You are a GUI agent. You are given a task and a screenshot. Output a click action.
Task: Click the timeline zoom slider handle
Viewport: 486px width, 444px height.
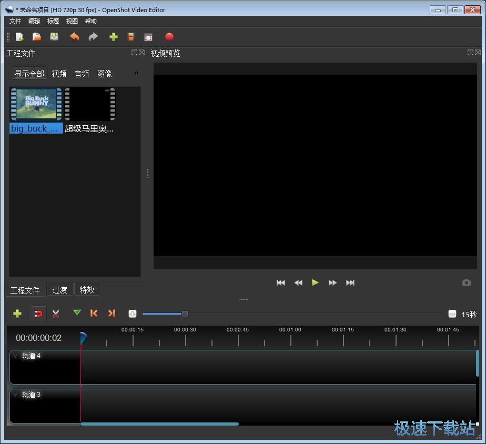185,314
